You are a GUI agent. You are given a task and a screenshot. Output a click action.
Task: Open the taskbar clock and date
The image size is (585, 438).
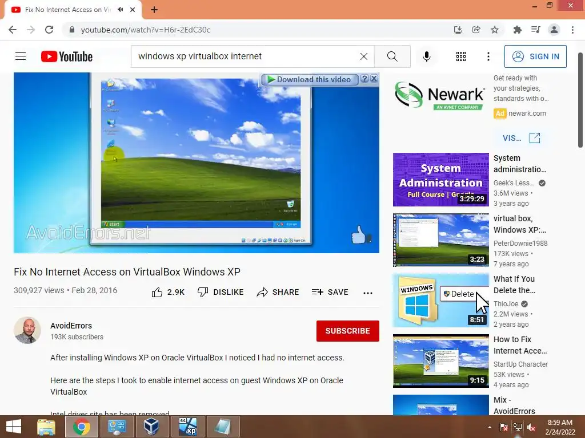click(560, 427)
